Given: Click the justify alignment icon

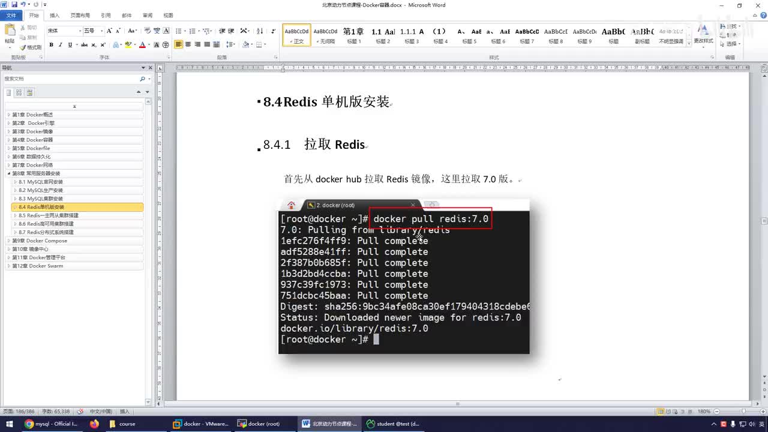Looking at the screenshot, I should (207, 44).
